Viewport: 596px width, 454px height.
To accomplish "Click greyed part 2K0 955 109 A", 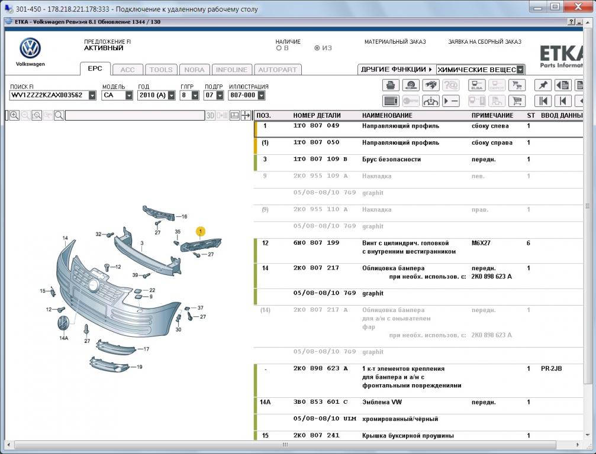I will 320,176.
